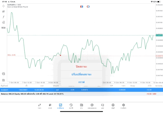
Task: Choose ปรับเปลี่ยนสถานะ (modify position) option
Action: coord(81,74)
